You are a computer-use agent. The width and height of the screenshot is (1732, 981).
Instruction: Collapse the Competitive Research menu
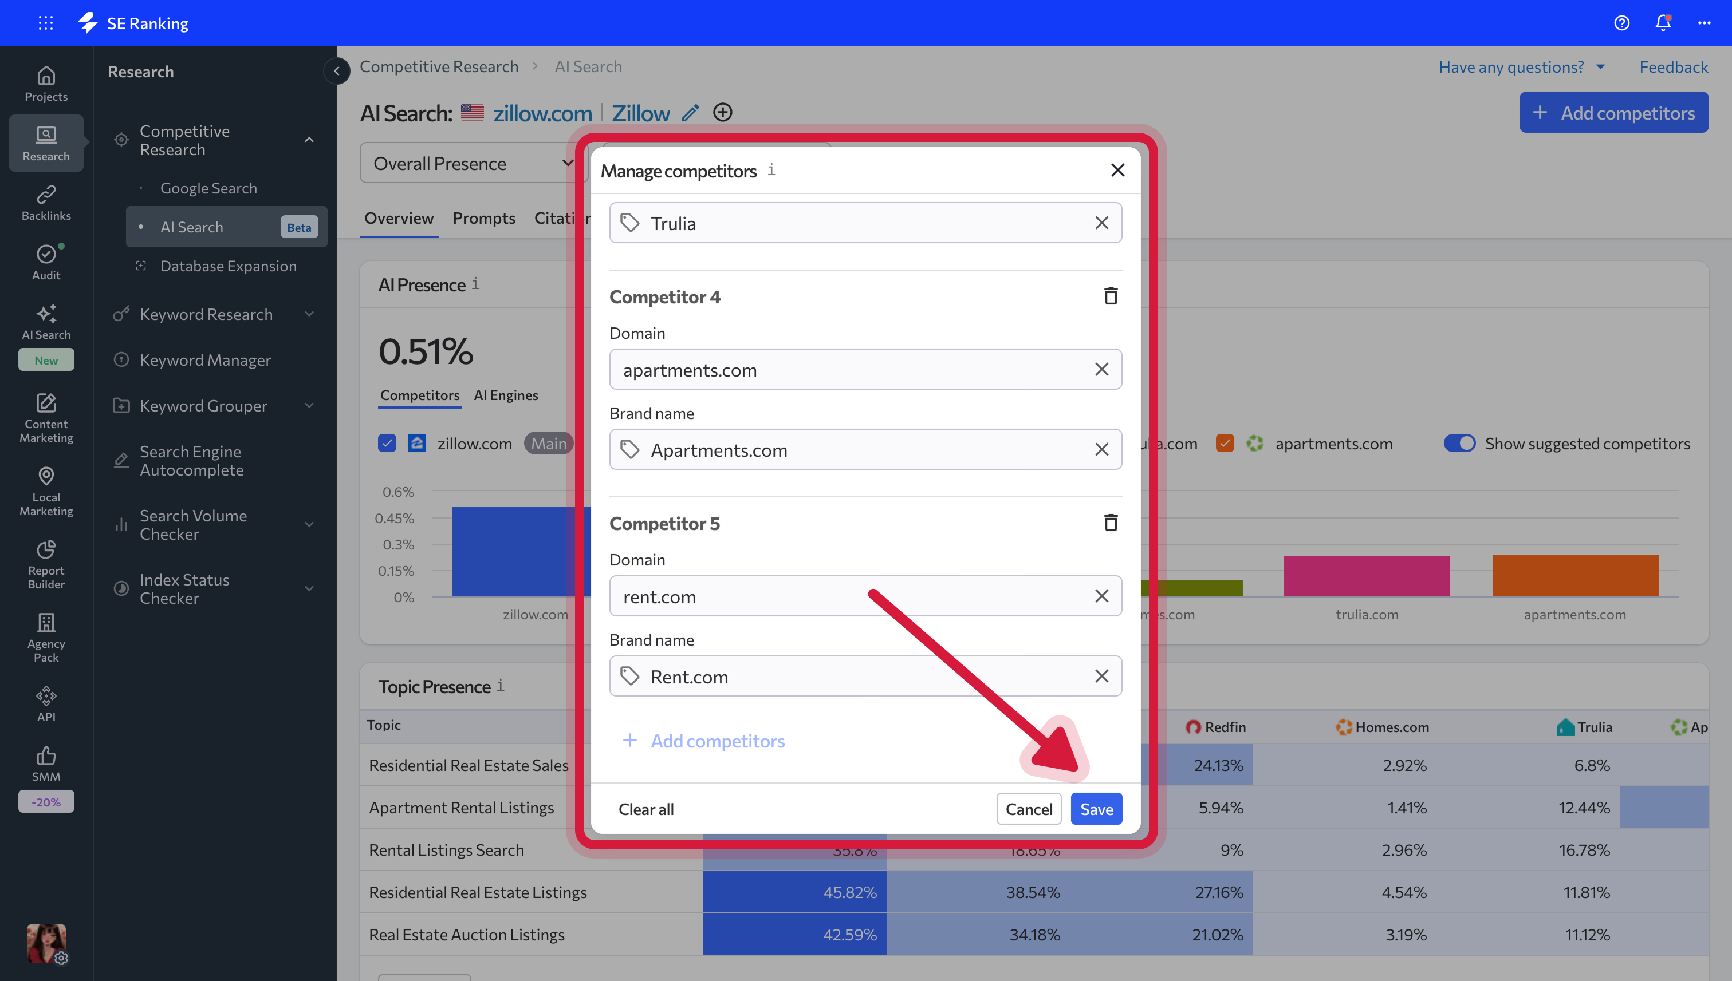[309, 140]
